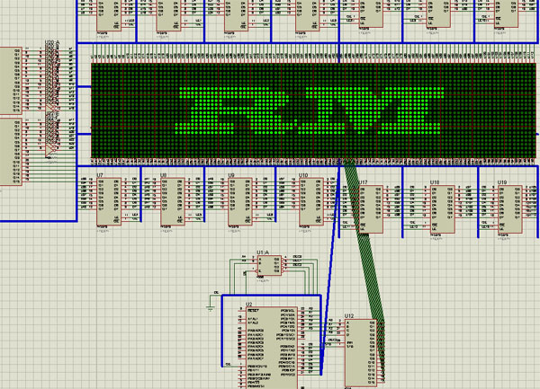The image size is (540, 389).
Task: Select the U2 microcontroller body
Action: (x=272, y=348)
